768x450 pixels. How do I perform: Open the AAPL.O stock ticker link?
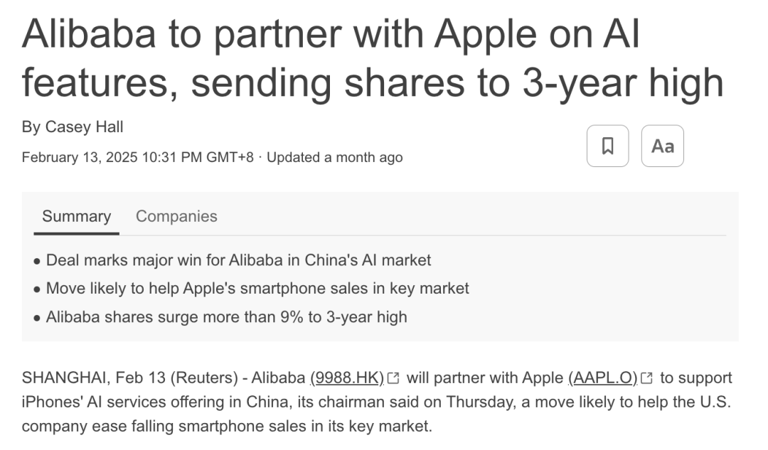603,378
